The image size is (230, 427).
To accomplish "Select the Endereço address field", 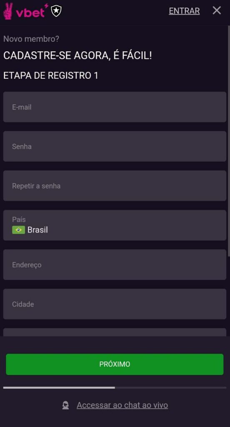I will (115, 265).
